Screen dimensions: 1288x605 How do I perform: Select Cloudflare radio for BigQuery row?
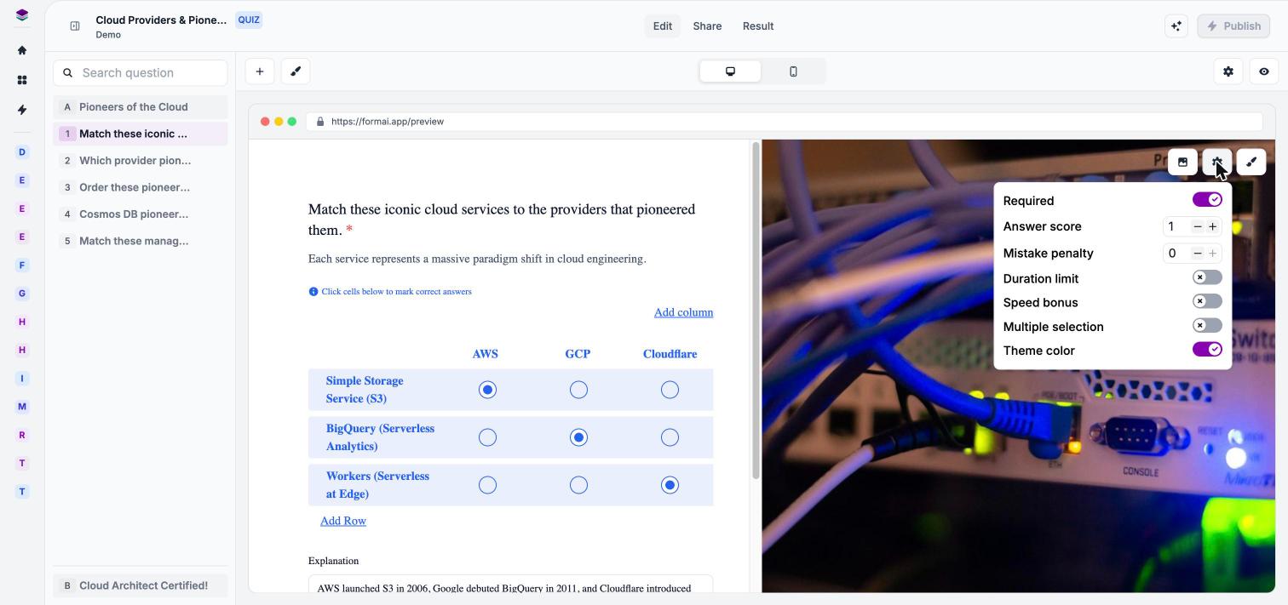pos(670,437)
